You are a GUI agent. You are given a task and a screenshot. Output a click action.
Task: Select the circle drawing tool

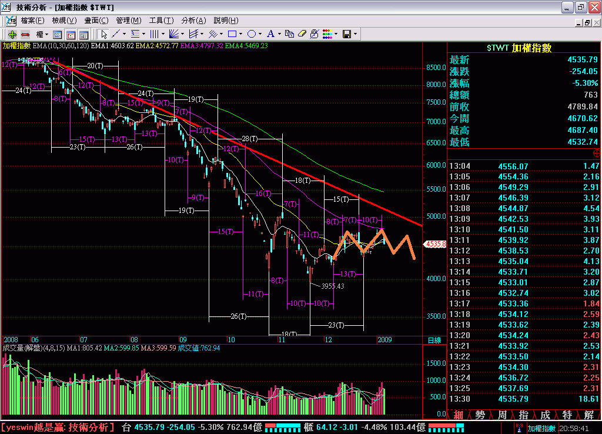click(252, 34)
